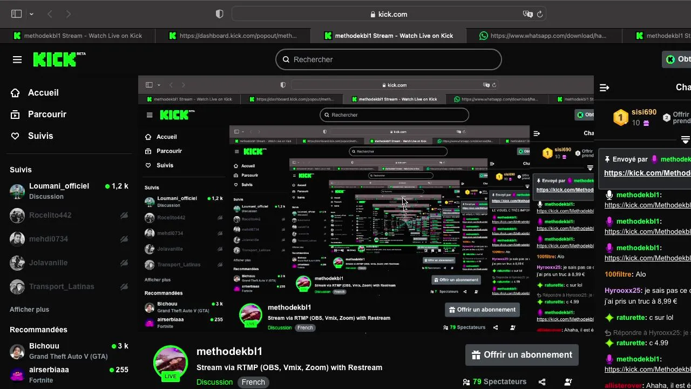The height and width of the screenshot is (389, 691).
Task: Click the offline icon next to mehdi0734
Action: pos(124,239)
